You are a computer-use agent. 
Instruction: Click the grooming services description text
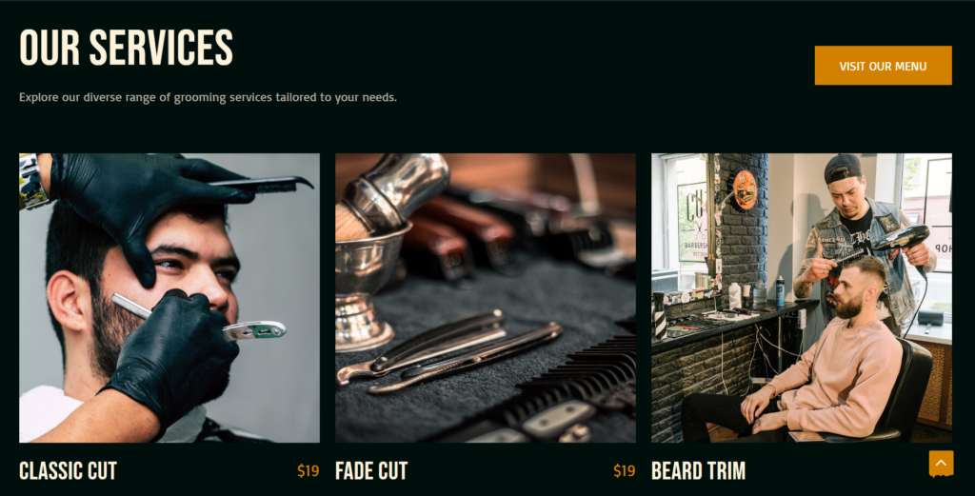[208, 97]
